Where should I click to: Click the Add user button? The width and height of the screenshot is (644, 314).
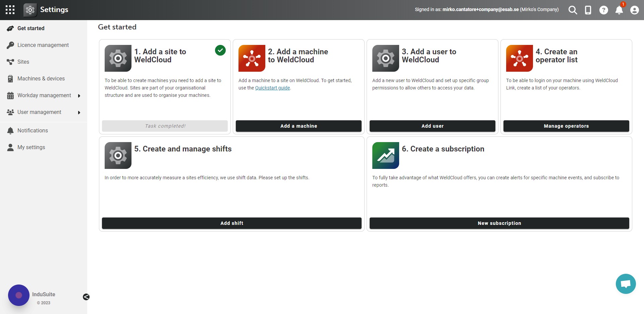click(432, 126)
